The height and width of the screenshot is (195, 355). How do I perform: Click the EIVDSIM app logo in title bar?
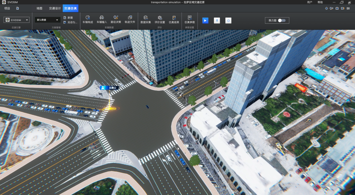click(x=4, y=2)
